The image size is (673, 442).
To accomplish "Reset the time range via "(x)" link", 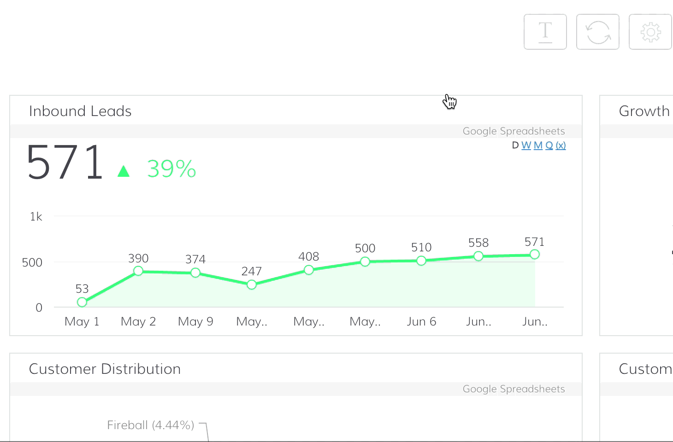I will coord(561,145).
